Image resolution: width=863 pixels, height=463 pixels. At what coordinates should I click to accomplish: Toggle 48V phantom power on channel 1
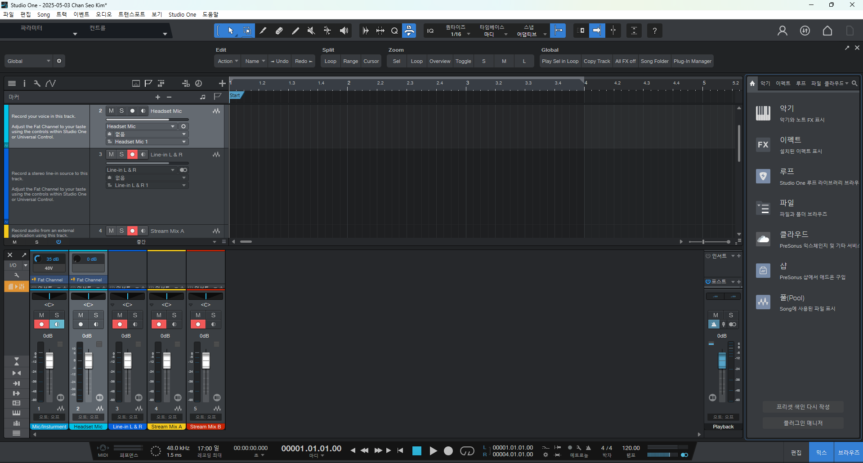pos(49,268)
